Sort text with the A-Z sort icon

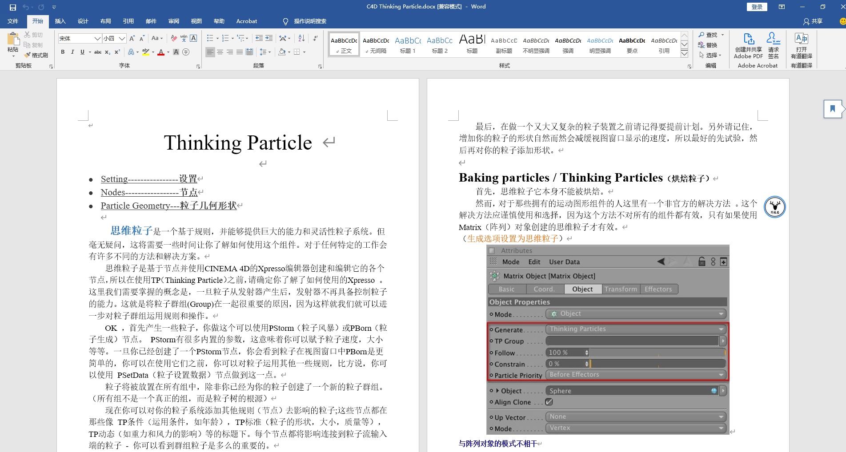click(301, 39)
